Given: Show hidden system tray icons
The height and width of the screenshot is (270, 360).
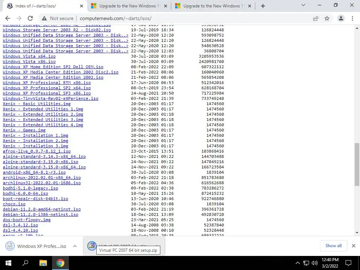Looking at the screenshot, I should coord(297,263).
